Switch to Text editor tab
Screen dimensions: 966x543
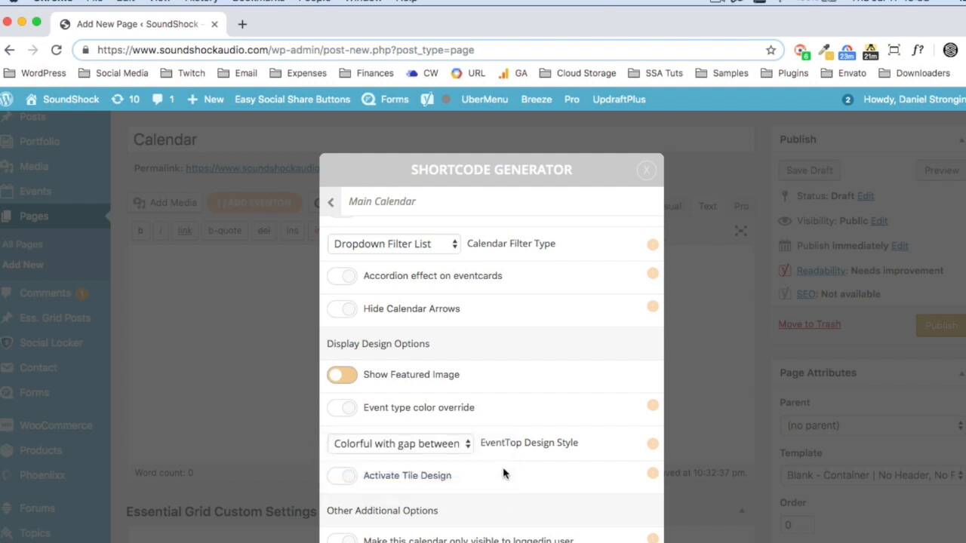[707, 207]
